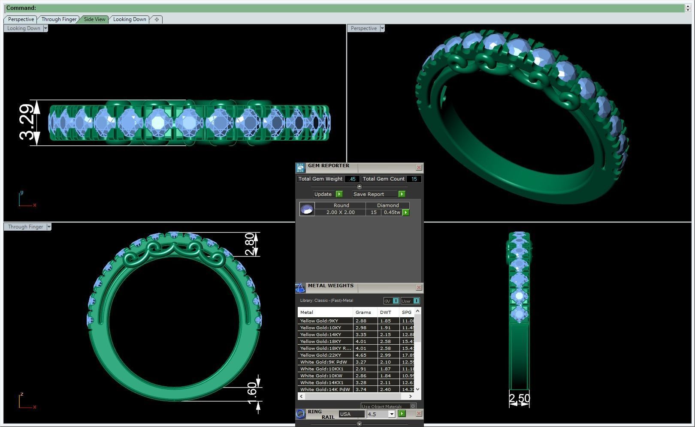This screenshot has width=695, height=427.
Task: Click the 1.60 shank thickness dimension
Action: [x=252, y=394]
